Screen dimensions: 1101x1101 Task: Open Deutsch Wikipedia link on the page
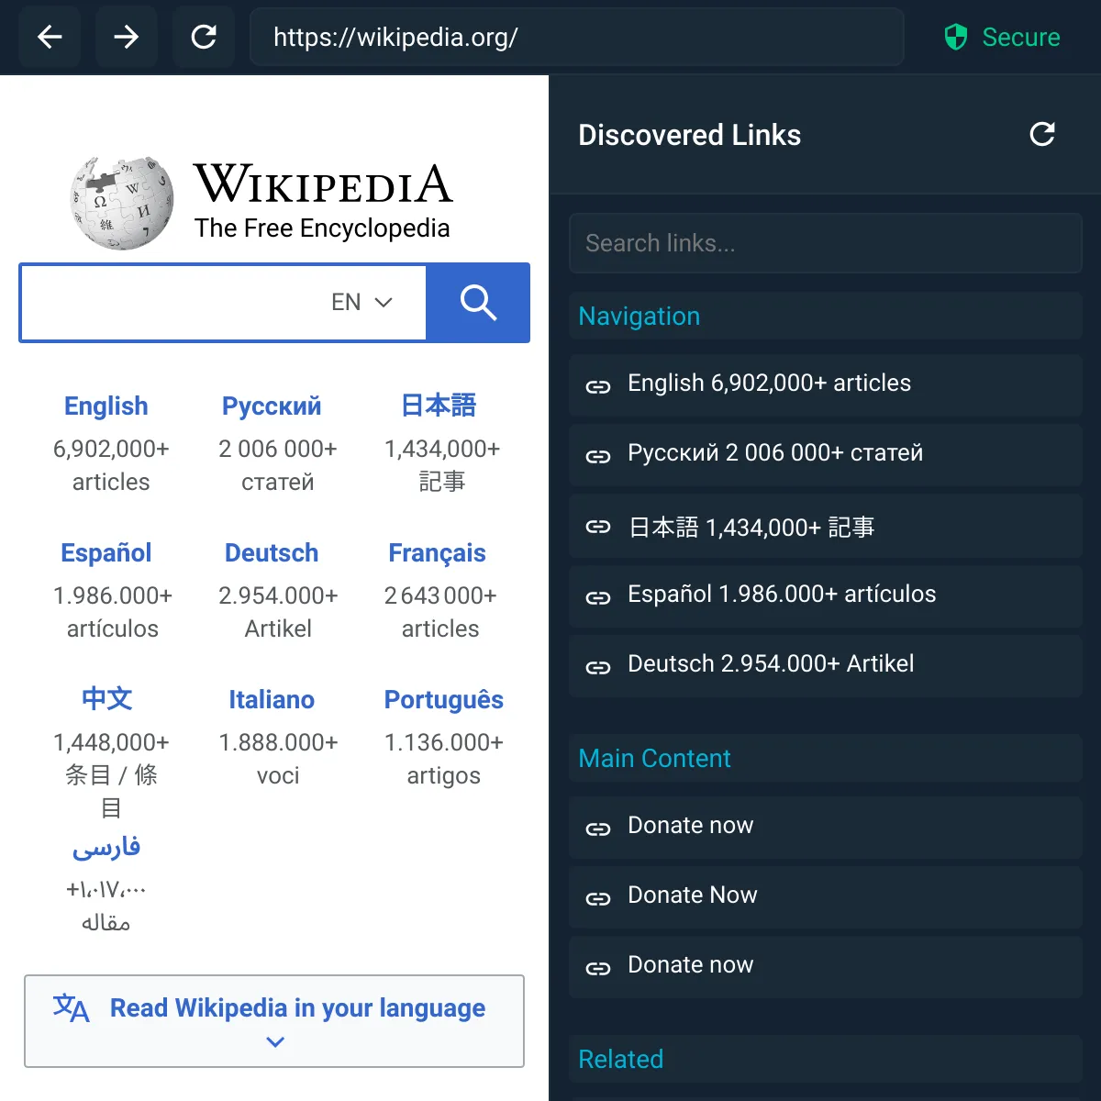[x=272, y=552]
